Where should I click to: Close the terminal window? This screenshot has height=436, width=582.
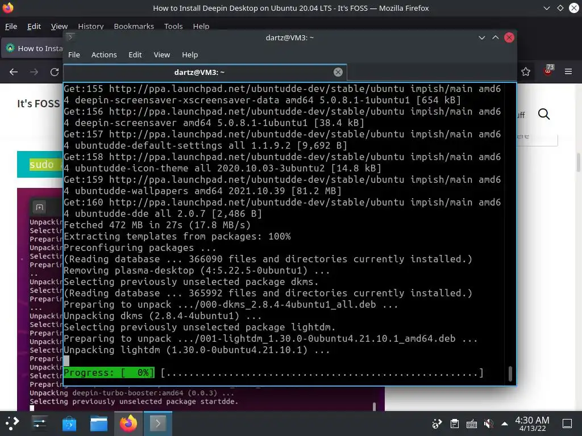[x=509, y=37]
